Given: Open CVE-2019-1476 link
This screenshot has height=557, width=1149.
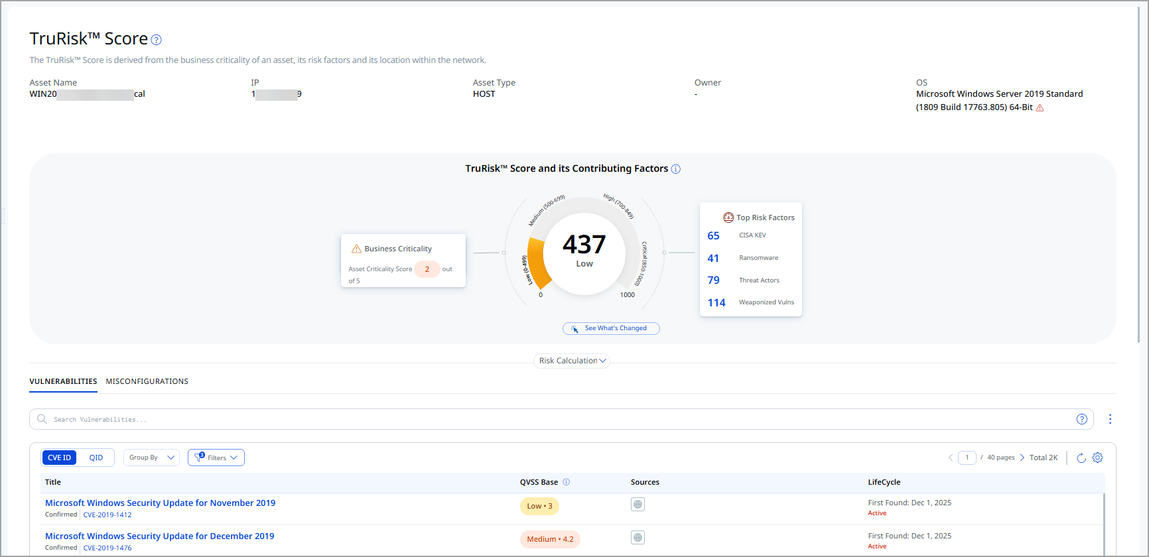Looking at the screenshot, I should (x=107, y=548).
